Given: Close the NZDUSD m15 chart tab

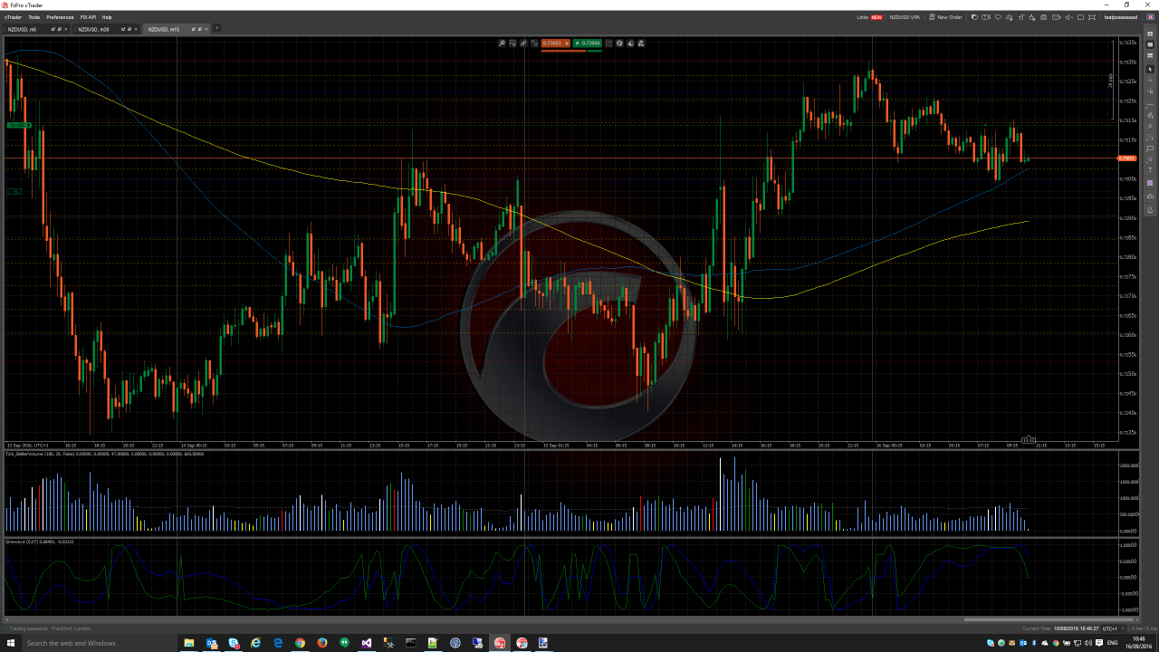Looking at the screenshot, I should point(206,29).
